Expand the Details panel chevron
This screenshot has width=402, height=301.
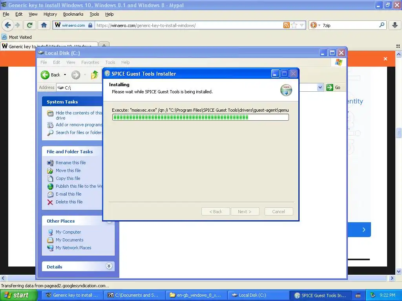click(109, 266)
